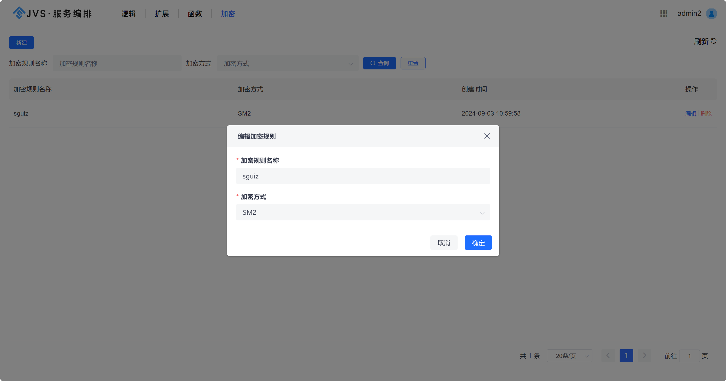Click the sguiz name field in dialog
This screenshot has width=726, height=381.
363,176
